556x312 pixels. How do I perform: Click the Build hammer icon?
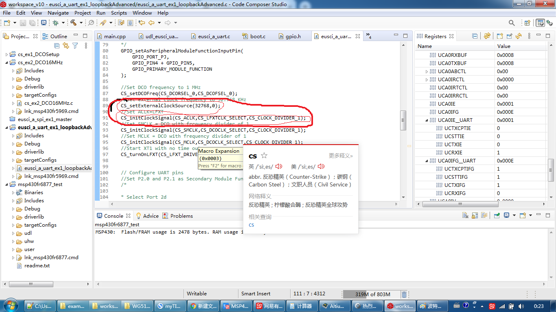[73, 23]
